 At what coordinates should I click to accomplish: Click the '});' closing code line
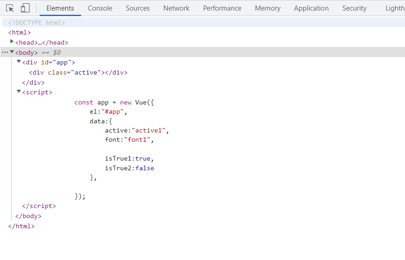click(x=80, y=196)
